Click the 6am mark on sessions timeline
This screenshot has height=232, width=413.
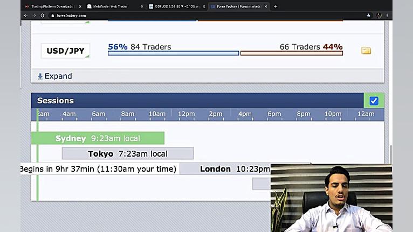click(x=98, y=114)
